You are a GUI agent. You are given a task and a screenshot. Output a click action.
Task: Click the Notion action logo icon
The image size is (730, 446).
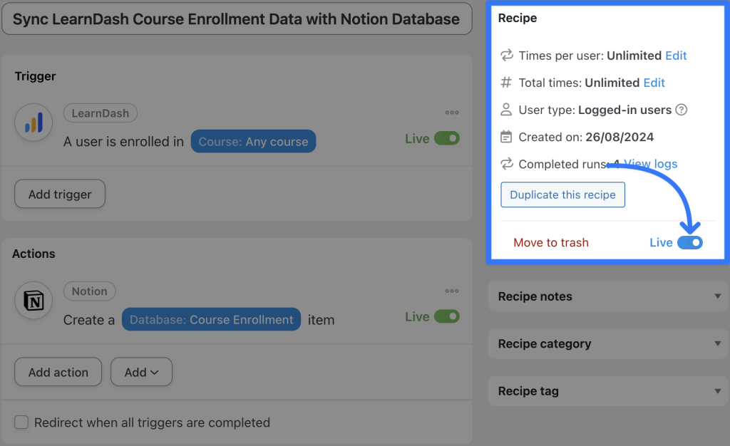[x=34, y=302]
